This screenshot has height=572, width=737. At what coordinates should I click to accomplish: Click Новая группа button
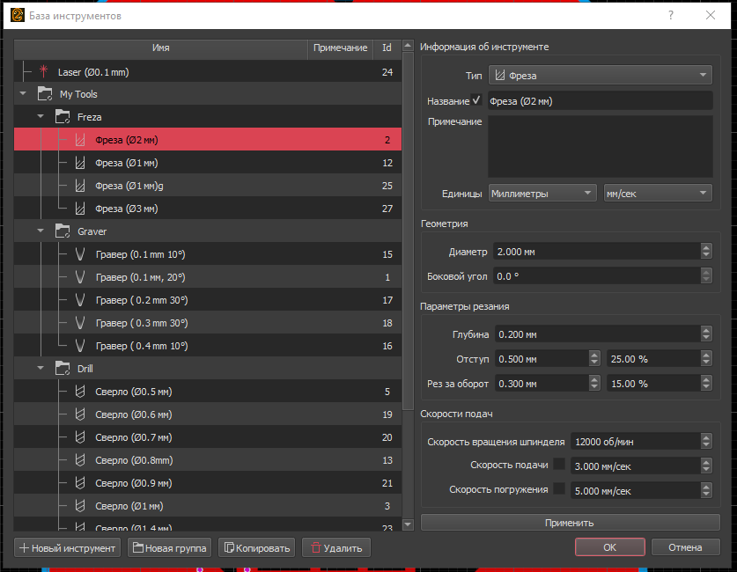pos(170,547)
